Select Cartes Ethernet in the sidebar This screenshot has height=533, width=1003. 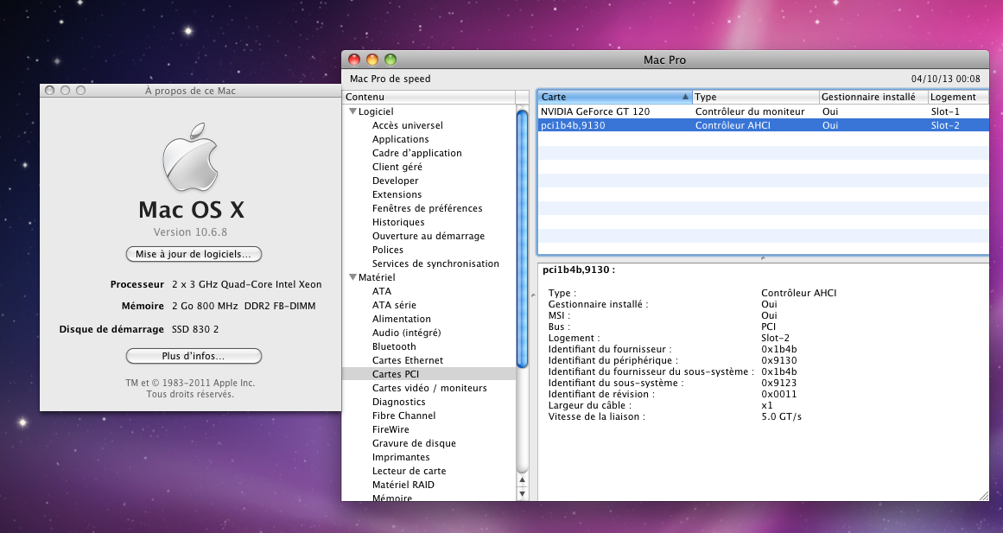click(x=408, y=360)
